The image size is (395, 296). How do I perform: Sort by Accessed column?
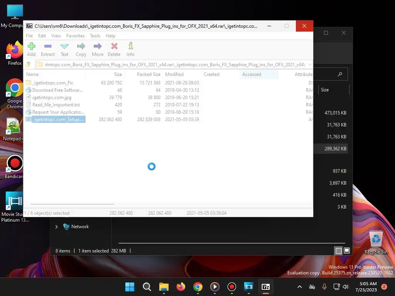[259, 74]
